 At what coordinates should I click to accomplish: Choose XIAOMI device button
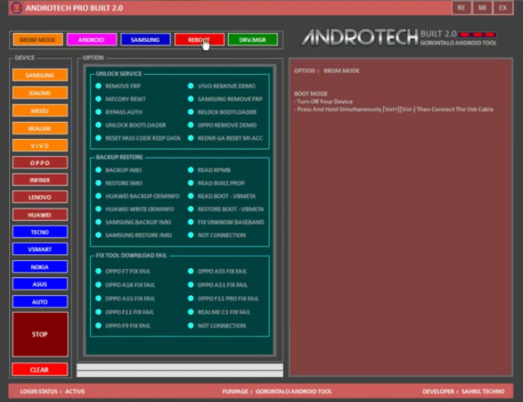point(40,93)
